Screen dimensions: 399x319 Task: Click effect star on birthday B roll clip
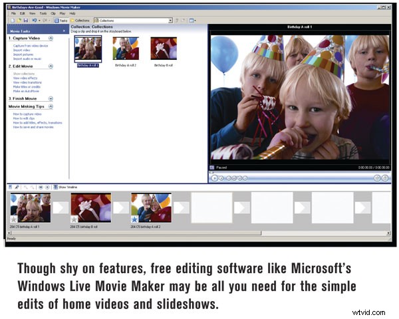tap(74, 219)
